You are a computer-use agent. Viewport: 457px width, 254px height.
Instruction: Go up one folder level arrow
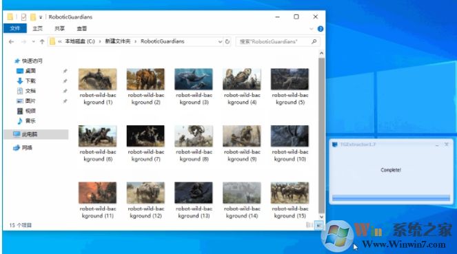[x=42, y=41]
